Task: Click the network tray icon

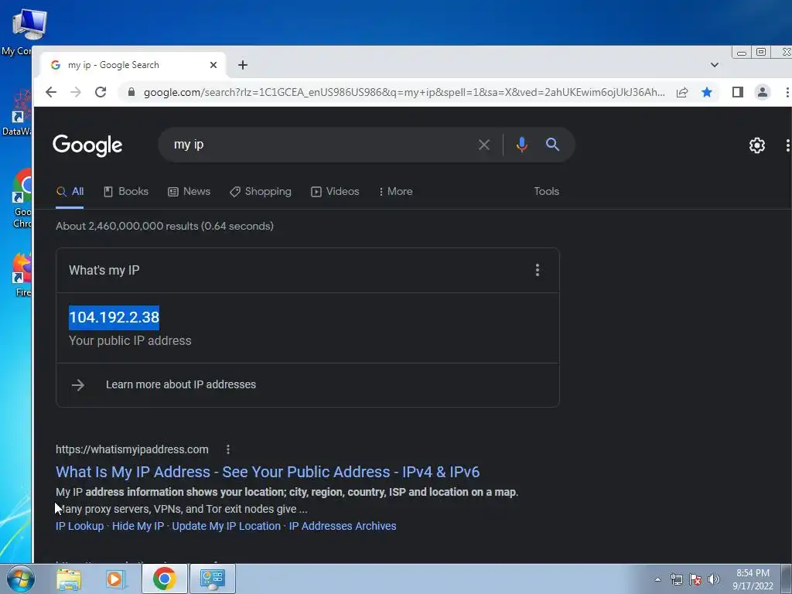Action: click(x=676, y=579)
